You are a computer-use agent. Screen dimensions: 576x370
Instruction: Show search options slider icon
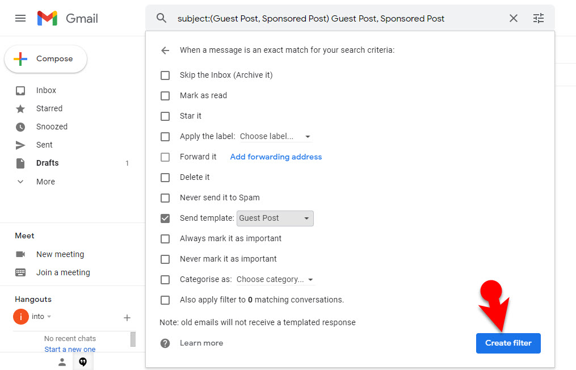539,18
